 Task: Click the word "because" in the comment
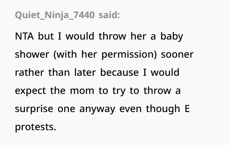(118, 72)
